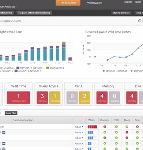
Task: Click the three-segment blue Wait bar in the row ending in 0
Action: pos(92,132)
